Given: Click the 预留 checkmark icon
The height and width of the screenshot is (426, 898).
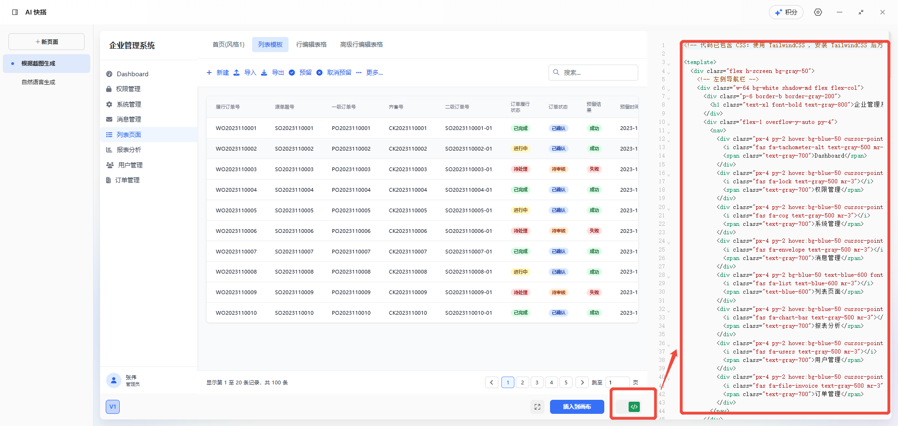Looking at the screenshot, I should click(292, 72).
